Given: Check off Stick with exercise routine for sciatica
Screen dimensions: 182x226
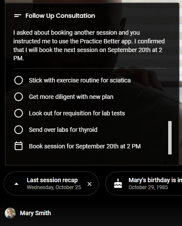Looking at the screenshot, I should (19, 80).
